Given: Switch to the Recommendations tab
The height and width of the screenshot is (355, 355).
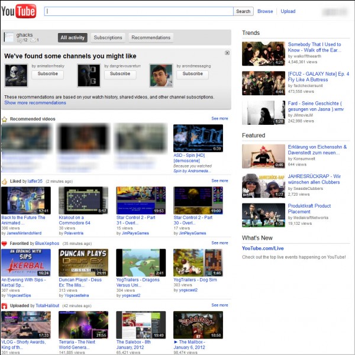Looking at the screenshot, I should click(x=151, y=38).
